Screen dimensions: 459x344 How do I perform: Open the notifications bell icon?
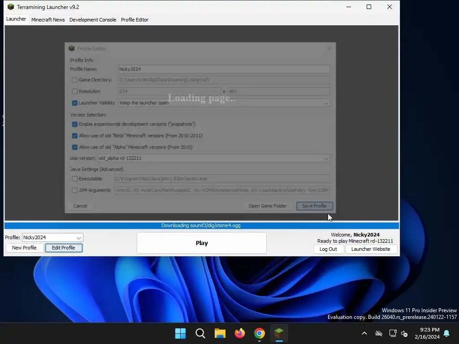(447, 333)
